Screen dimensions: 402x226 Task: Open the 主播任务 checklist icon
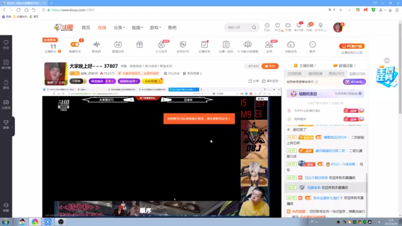tap(205, 46)
